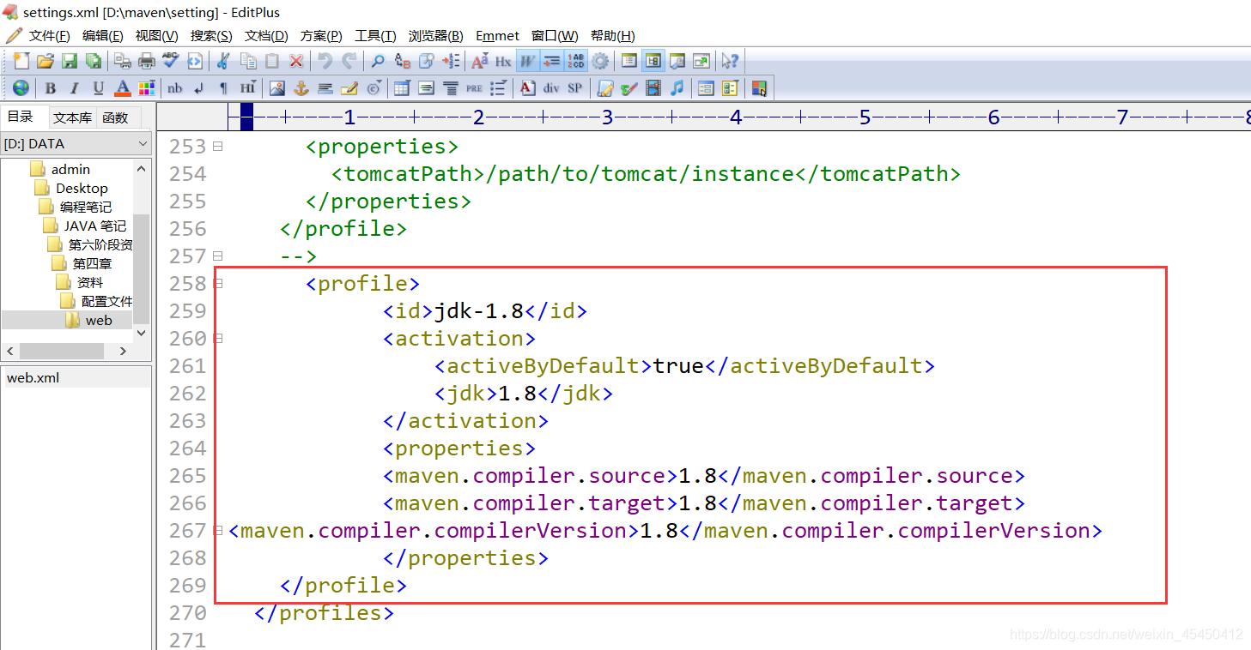This screenshot has width=1251, height=650.
Task: Toggle word wrap W button
Action: [x=527, y=61]
